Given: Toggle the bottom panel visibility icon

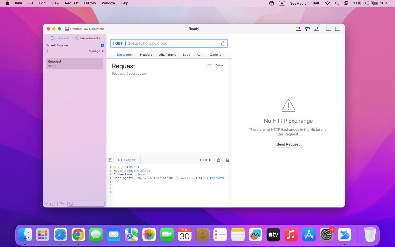Looking at the screenshot, I should point(338,29).
